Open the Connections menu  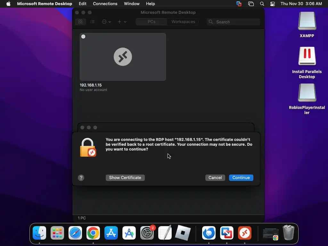tap(105, 4)
